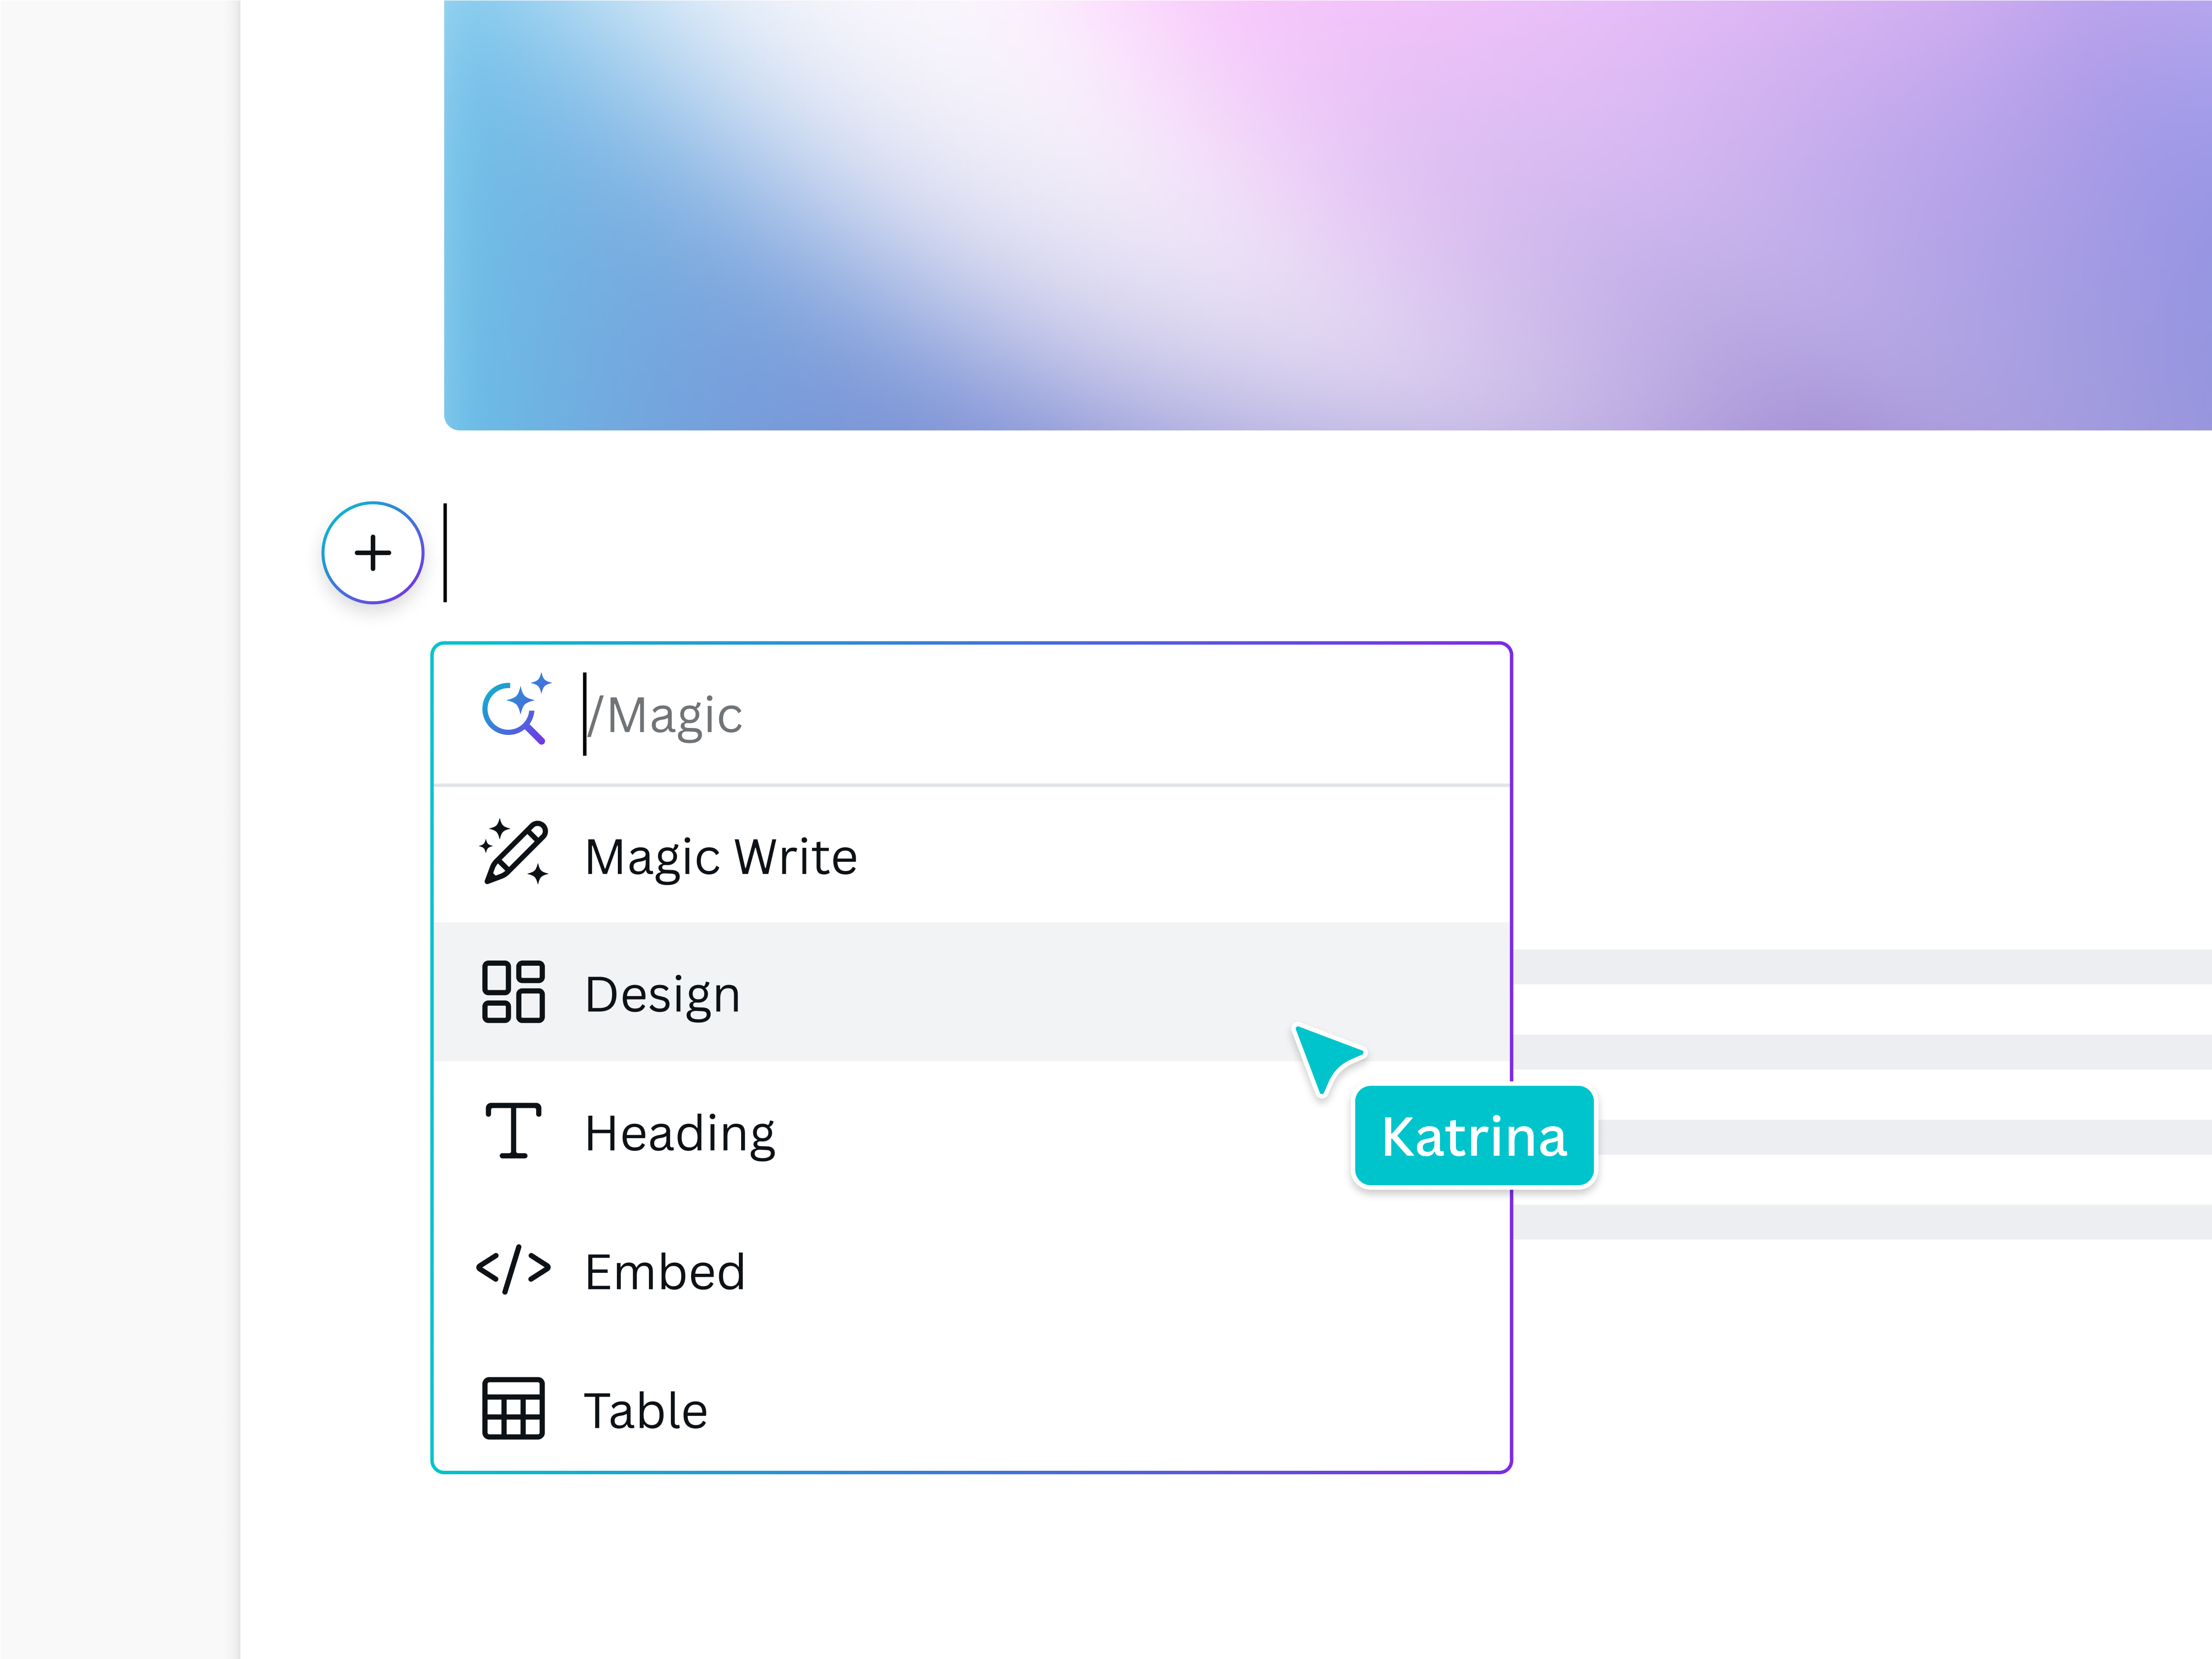
Task: Click the grey placeholder line beside Design
Action: click(1800, 965)
